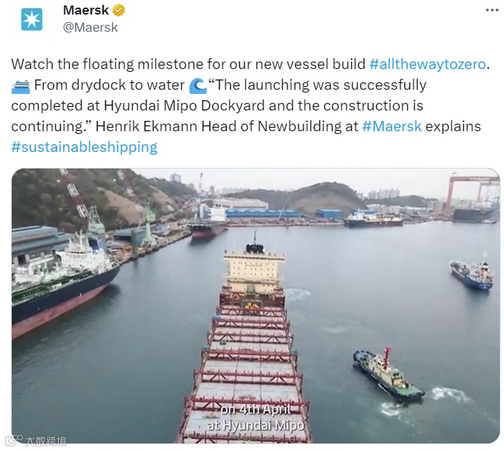Click the watermark logo below the video
The height and width of the screenshot is (451, 504).
(x=12, y=439)
